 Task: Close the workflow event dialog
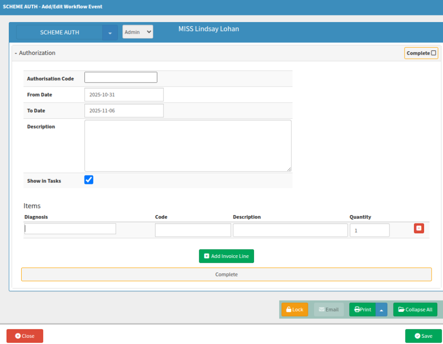click(x=25, y=336)
